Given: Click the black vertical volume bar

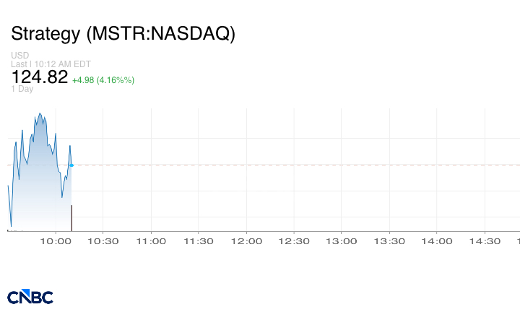Looking at the screenshot, I should point(71,218).
